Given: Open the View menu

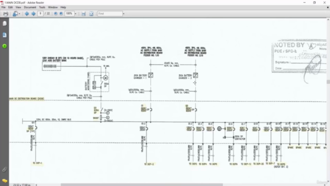Looking at the screenshot, I should [x=18, y=7].
